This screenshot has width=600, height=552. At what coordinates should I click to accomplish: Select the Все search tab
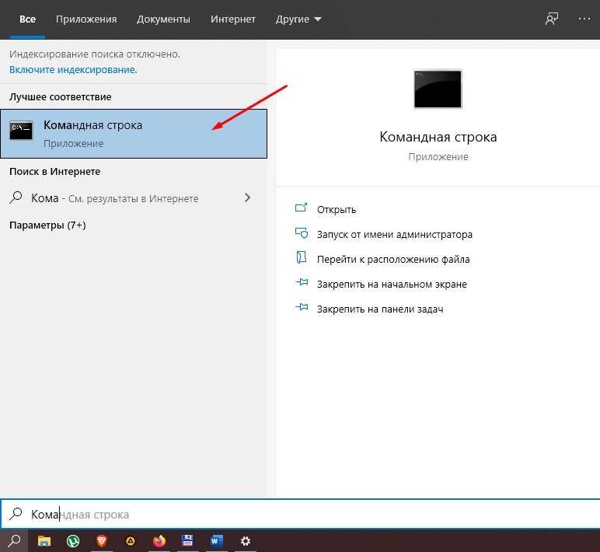pyautogui.click(x=27, y=19)
